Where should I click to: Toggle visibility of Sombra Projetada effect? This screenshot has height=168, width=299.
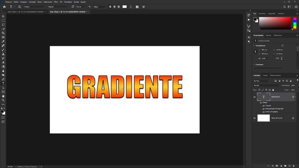coord(263,112)
